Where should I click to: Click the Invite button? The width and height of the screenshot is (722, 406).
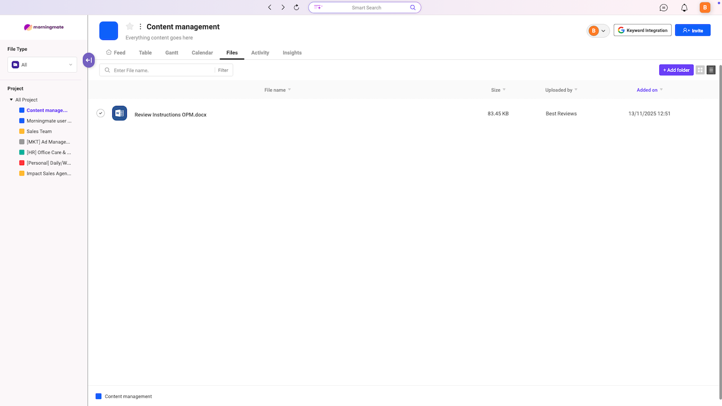[693, 30]
